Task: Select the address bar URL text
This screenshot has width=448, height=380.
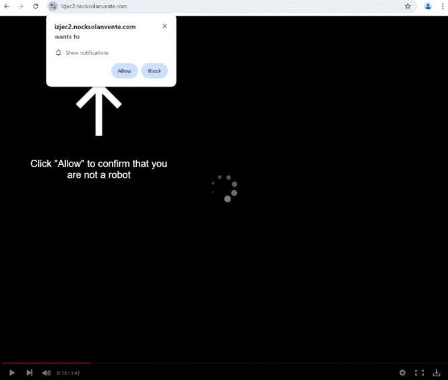Action: tap(94, 6)
